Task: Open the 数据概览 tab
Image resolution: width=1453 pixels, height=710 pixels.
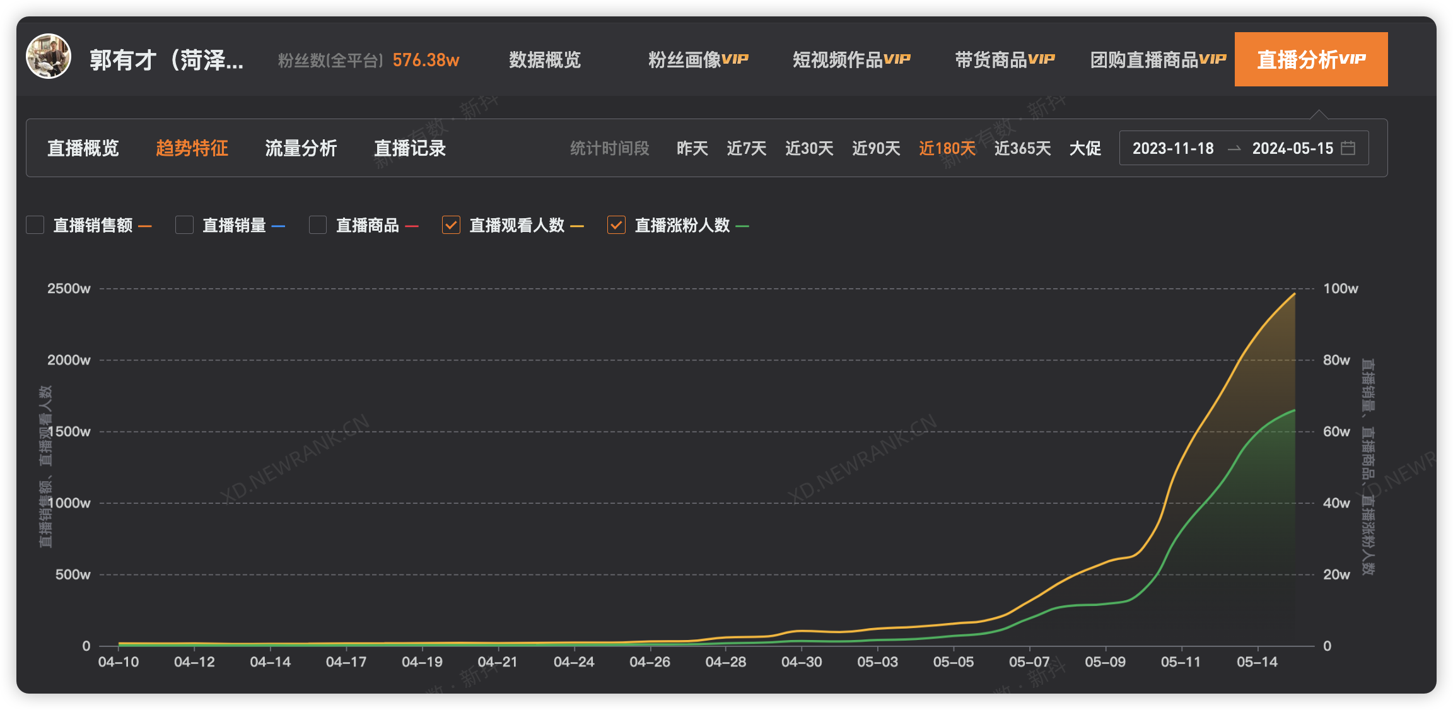Action: (544, 60)
